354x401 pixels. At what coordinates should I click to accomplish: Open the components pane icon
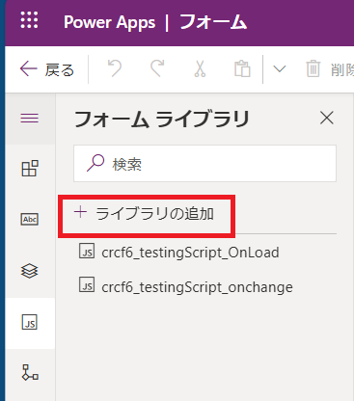(x=30, y=169)
